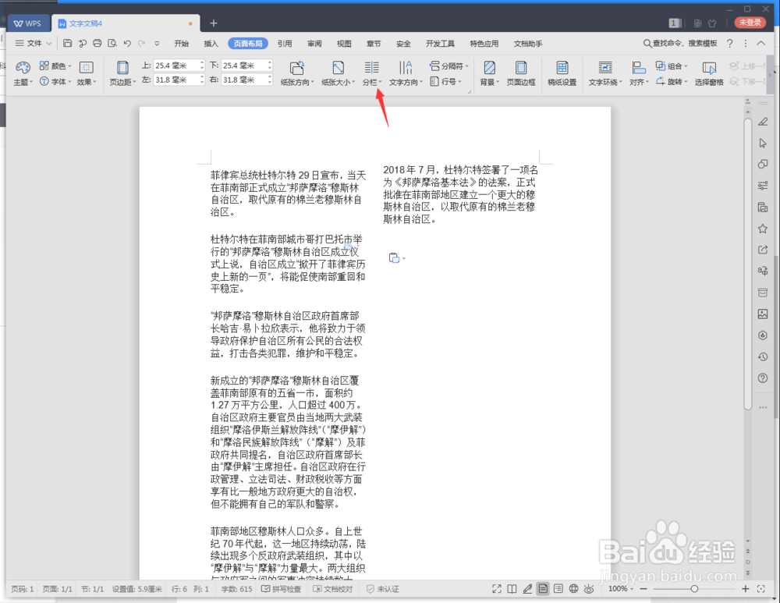Click the history clock icon in right sidebar
This screenshot has height=603, width=780.
(763, 356)
